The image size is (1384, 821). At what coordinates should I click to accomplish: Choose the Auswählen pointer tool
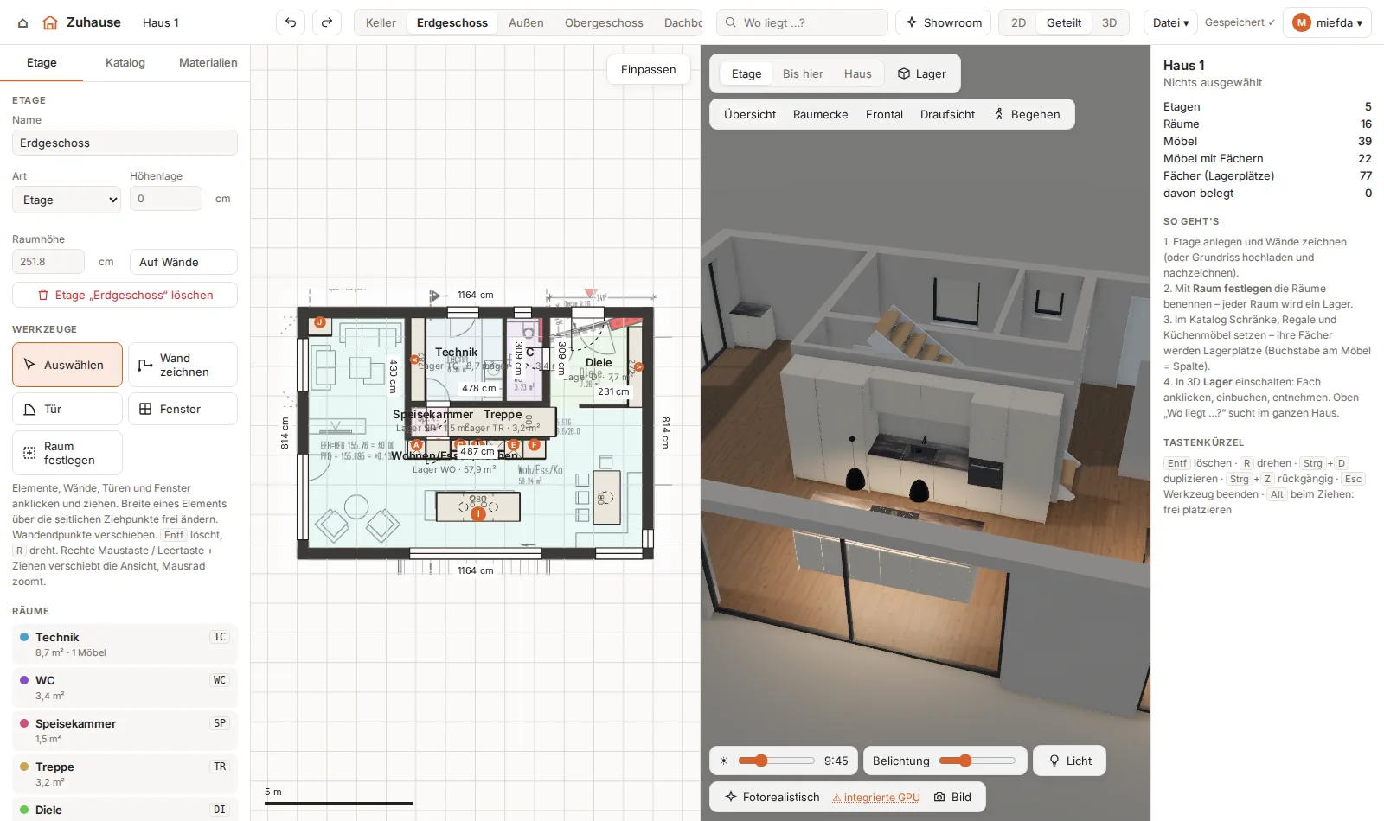[x=67, y=365]
